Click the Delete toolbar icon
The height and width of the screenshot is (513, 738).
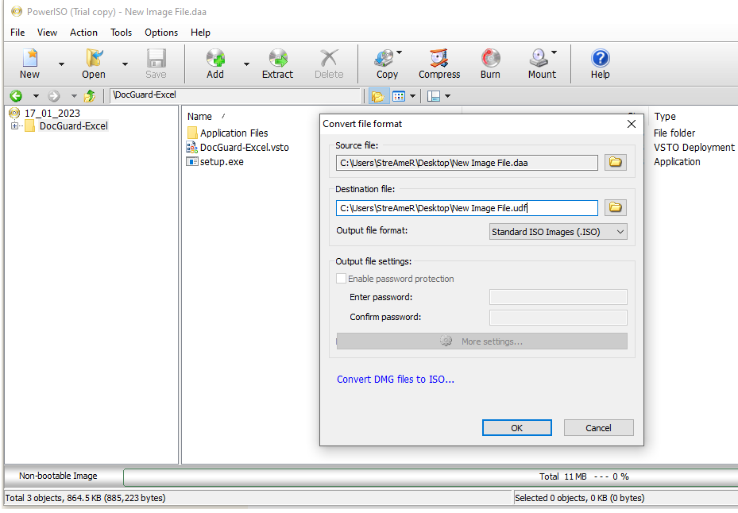click(329, 64)
